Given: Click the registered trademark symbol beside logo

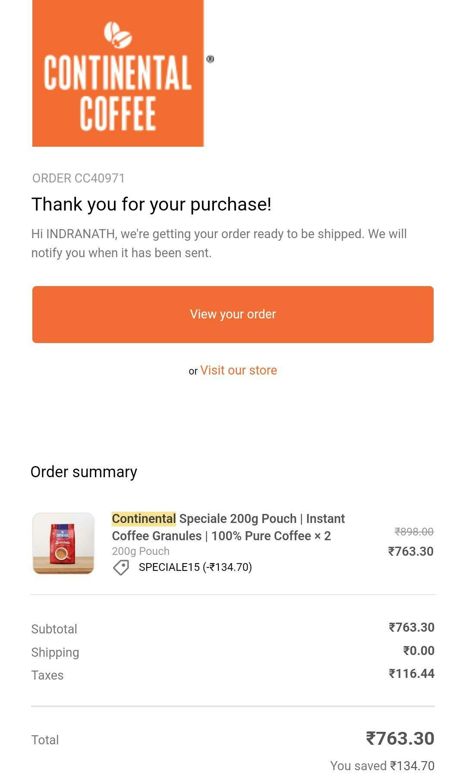Looking at the screenshot, I should [x=210, y=59].
